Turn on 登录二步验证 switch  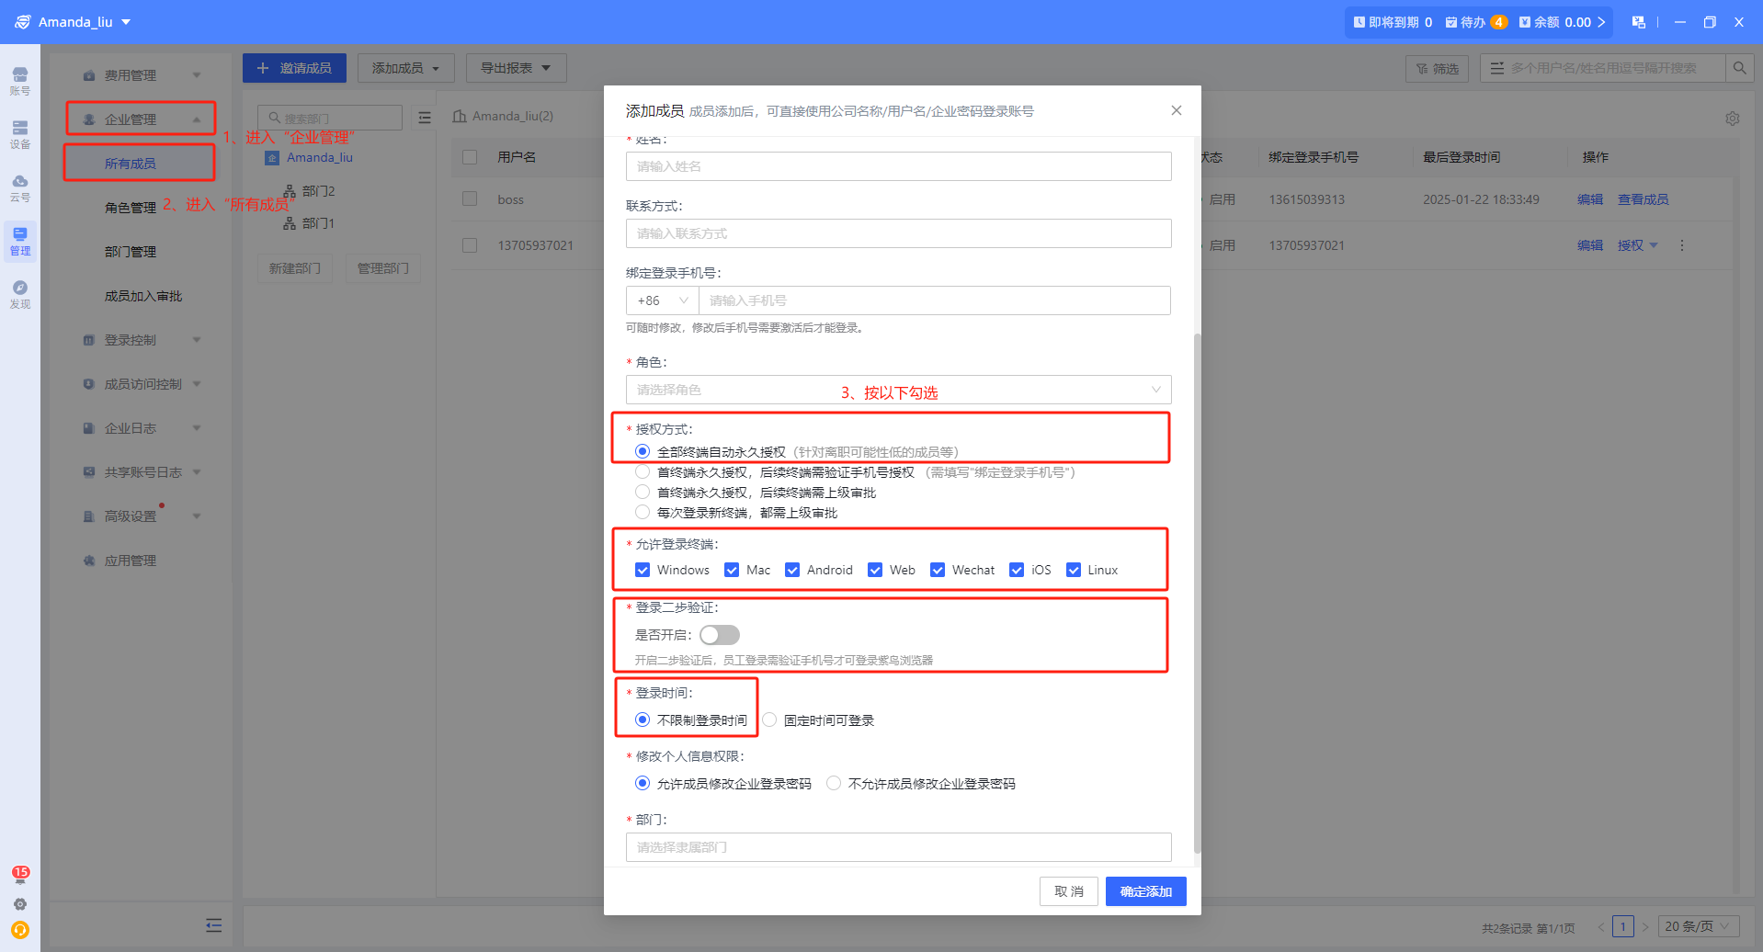point(720,635)
